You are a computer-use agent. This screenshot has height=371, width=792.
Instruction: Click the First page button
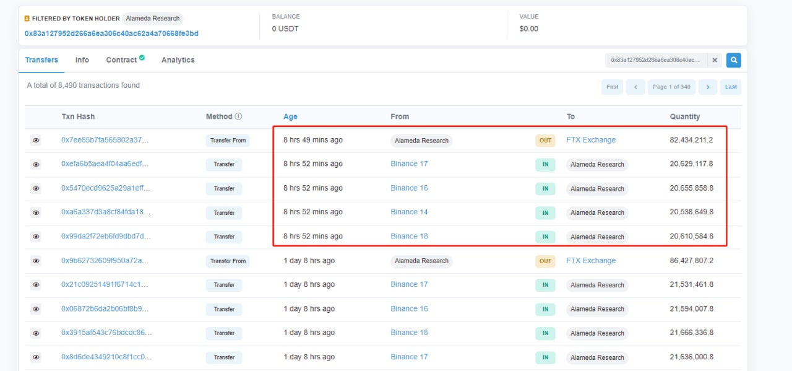click(x=613, y=87)
